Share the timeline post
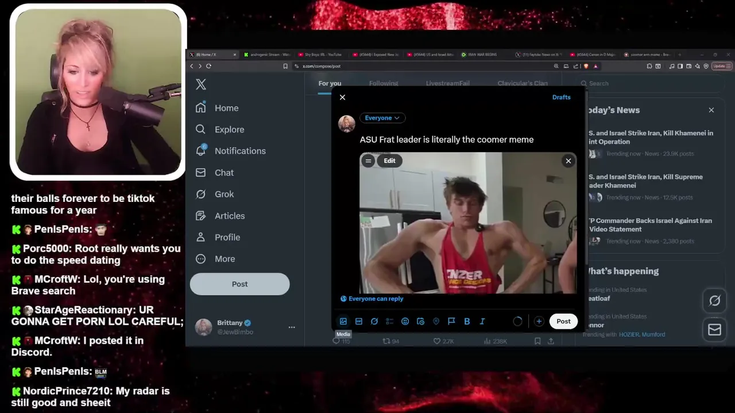The image size is (735, 413). click(551, 341)
